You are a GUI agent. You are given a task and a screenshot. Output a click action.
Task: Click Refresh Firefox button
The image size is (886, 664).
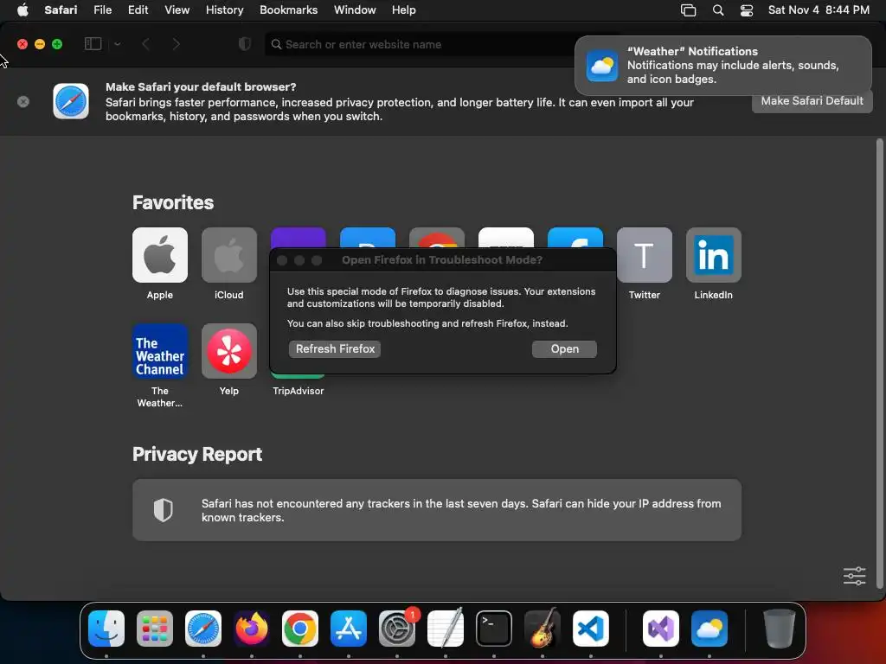click(335, 349)
